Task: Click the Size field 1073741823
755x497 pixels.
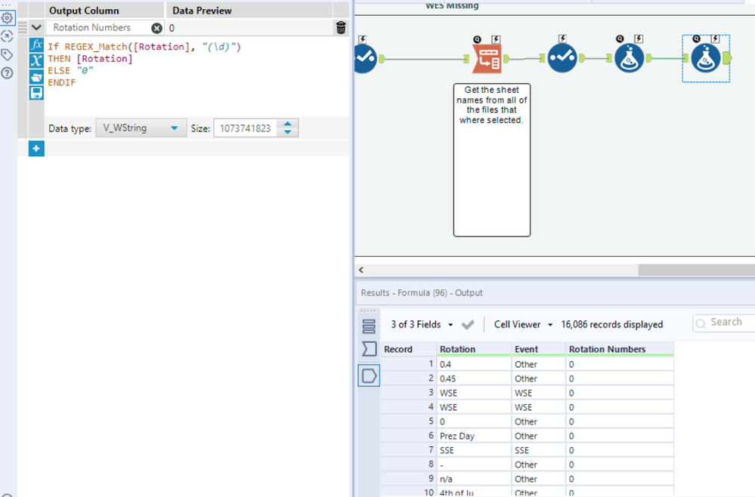Action: [245, 128]
